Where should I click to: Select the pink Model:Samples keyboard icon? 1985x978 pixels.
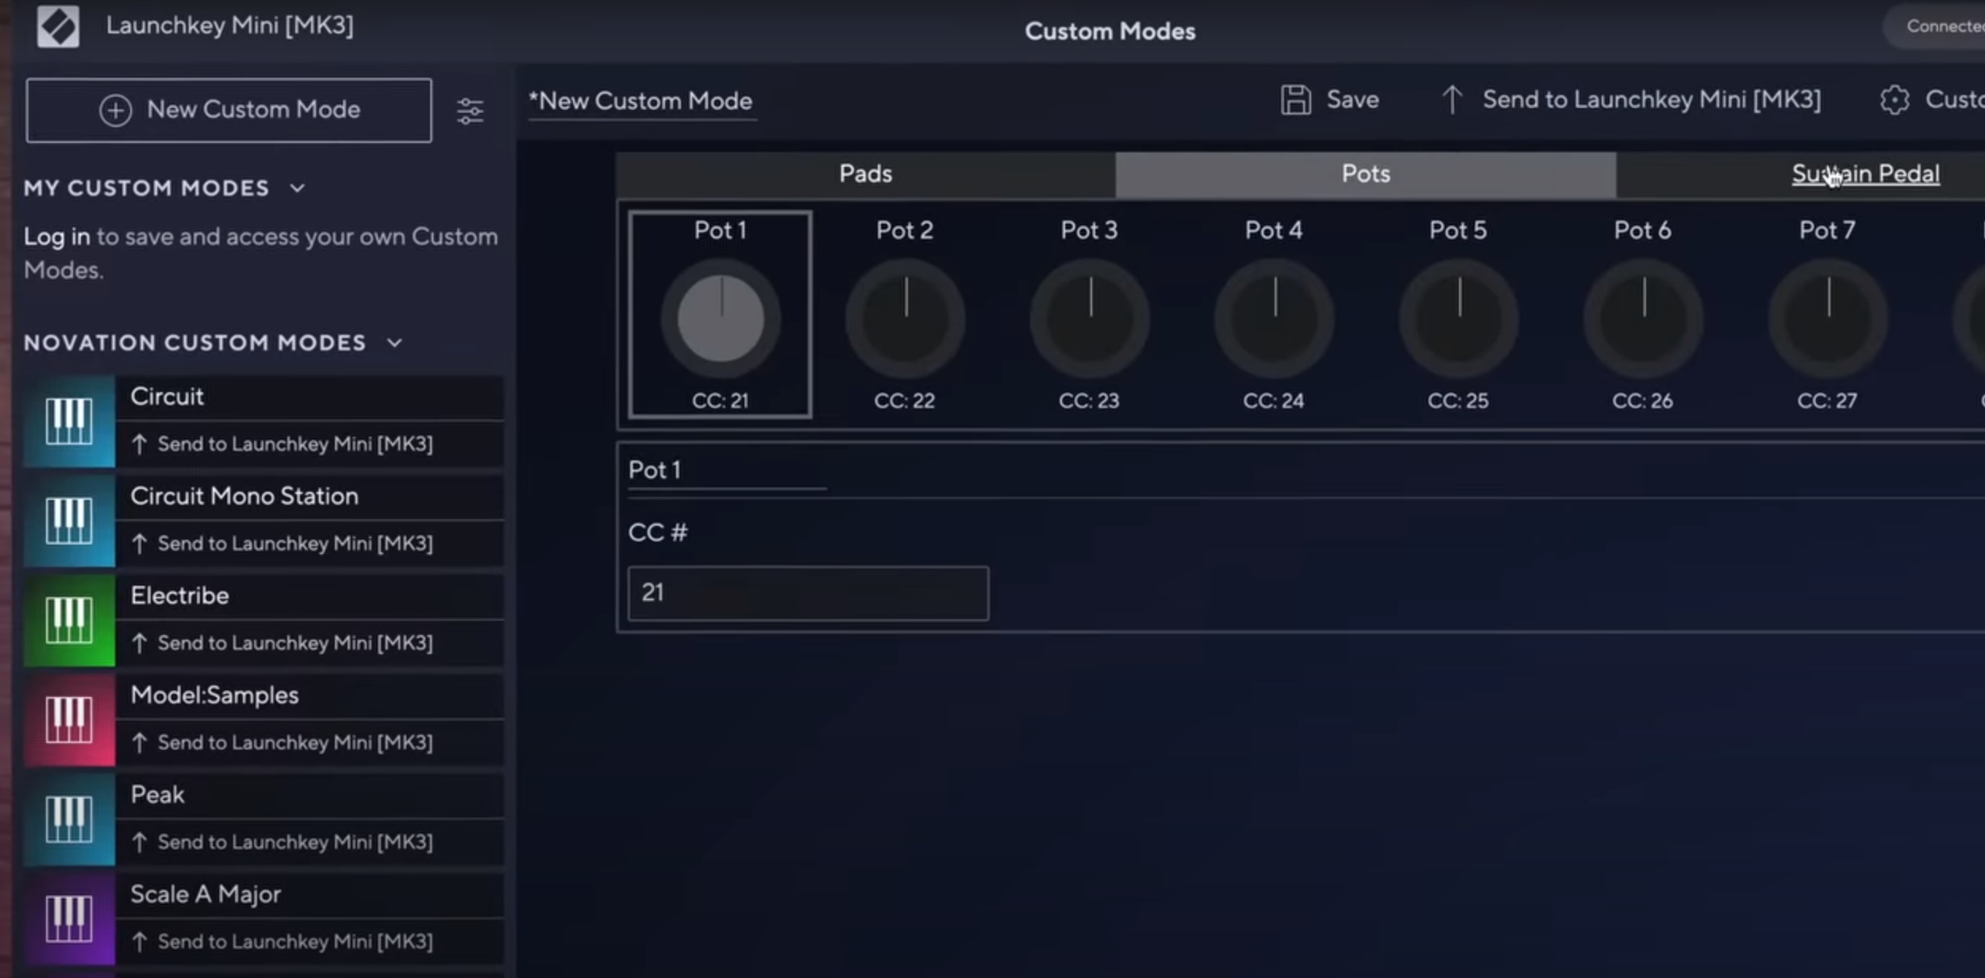(x=69, y=720)
